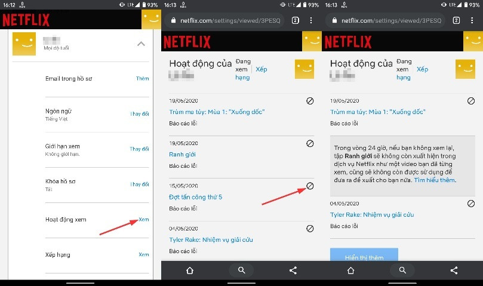This screenshot has height=286, width=483.
Task: Click 'Báo cáo lỗi' under 'Trùm ma túy' in the right screen
Action: pyautogui.click(x=344, y=123)
